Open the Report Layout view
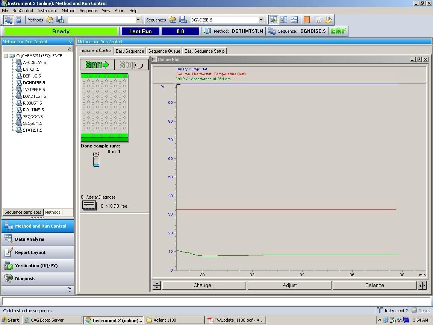The height and width of the screenshot is (325, 433). [38, 252]
